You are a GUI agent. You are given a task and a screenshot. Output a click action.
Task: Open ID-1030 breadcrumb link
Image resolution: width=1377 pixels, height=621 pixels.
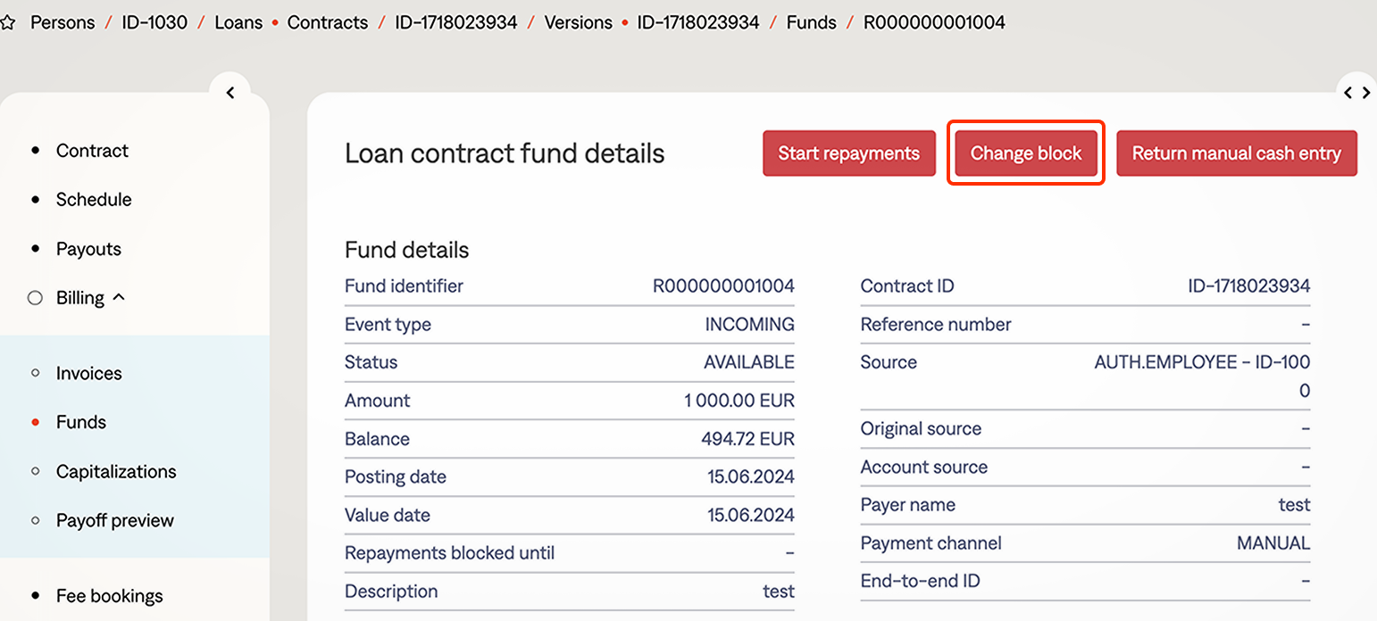[154, 22]
